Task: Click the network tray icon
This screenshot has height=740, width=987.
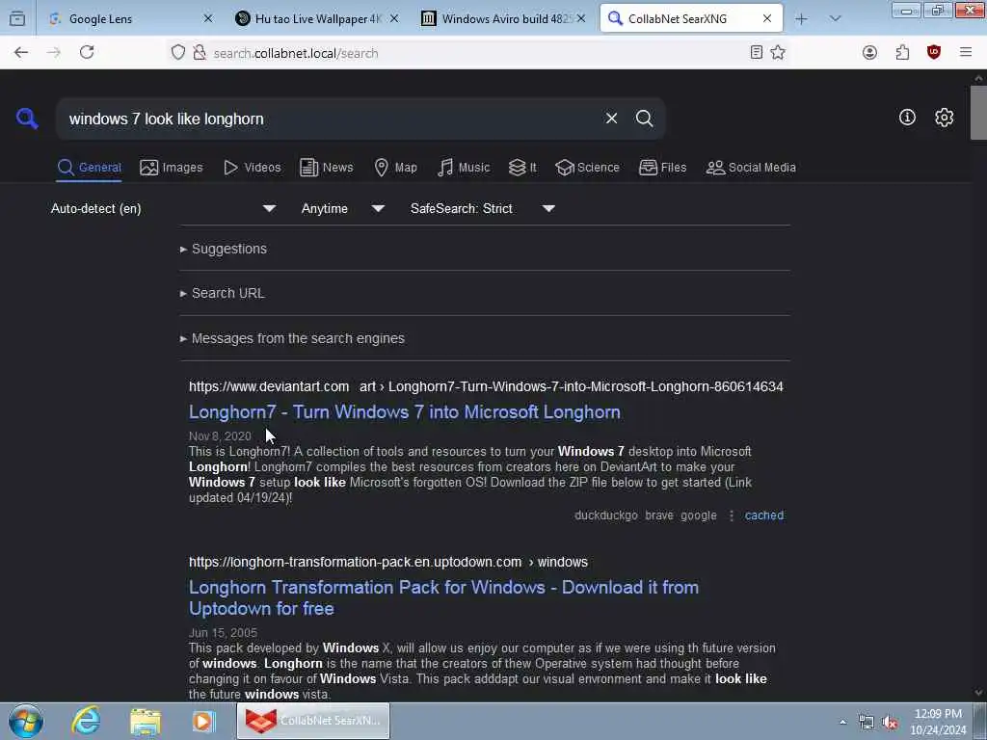Action: [867, 723]
